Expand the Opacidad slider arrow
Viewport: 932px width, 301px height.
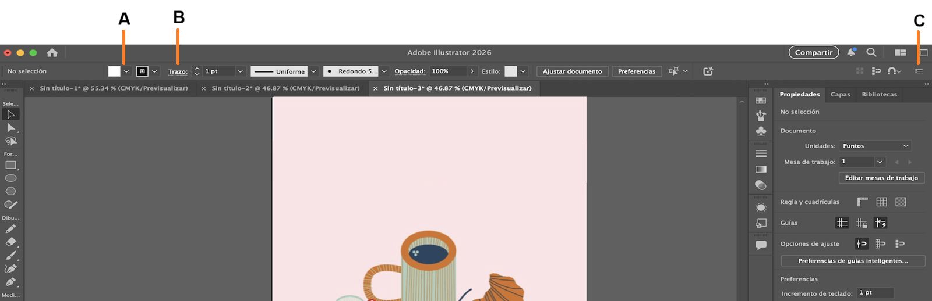pos(472,71)
